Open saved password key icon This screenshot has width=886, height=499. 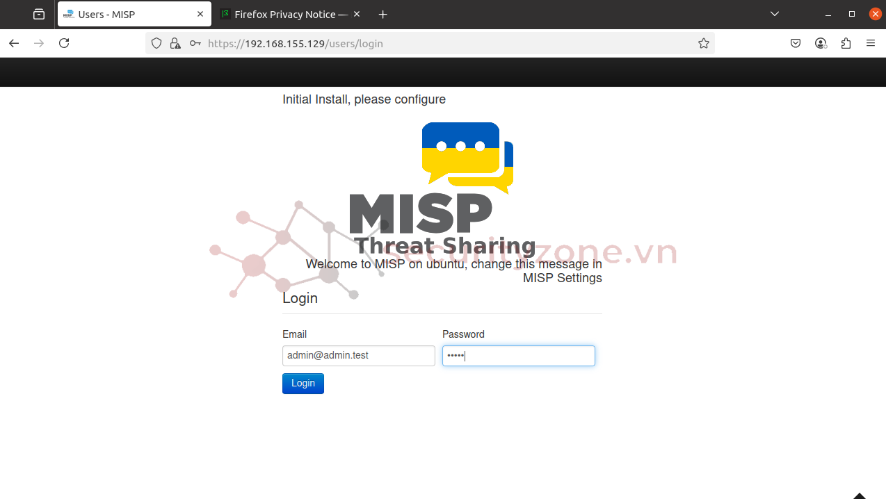tap(195, 43)
